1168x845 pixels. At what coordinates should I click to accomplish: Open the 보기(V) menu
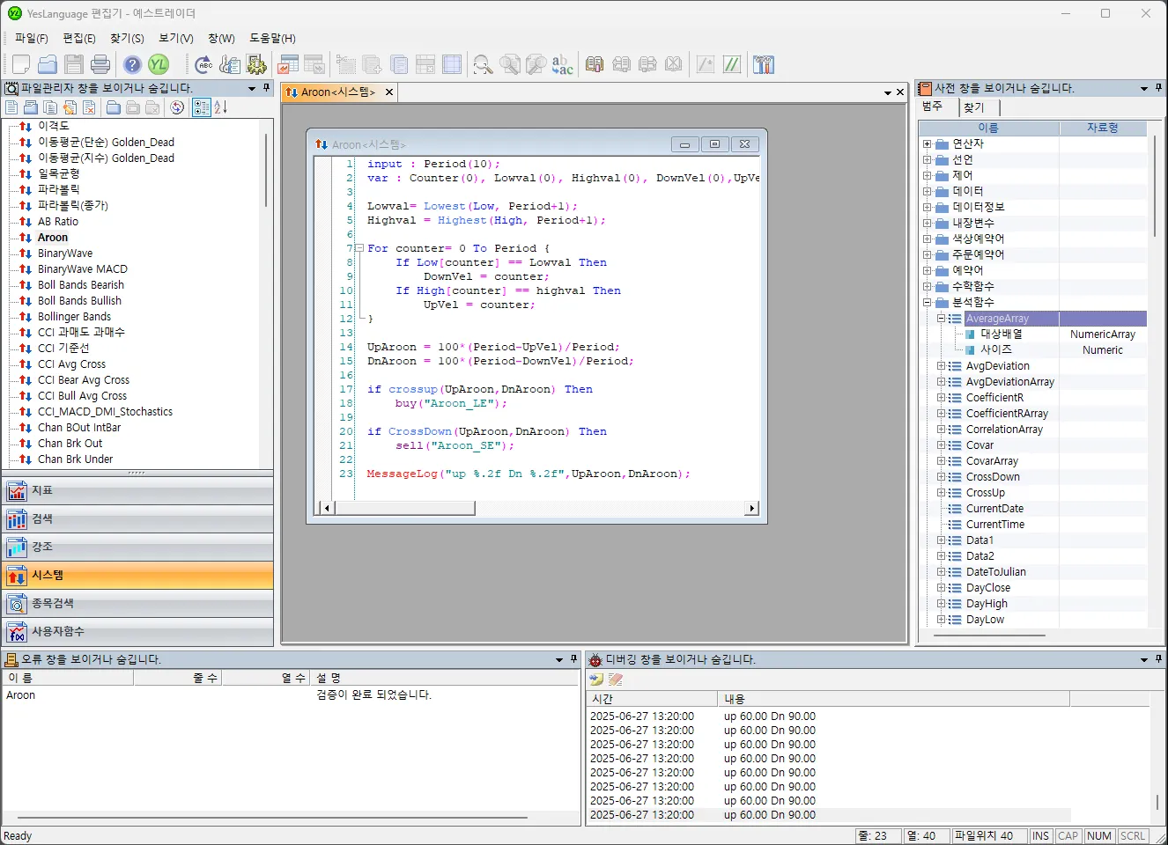175,38
